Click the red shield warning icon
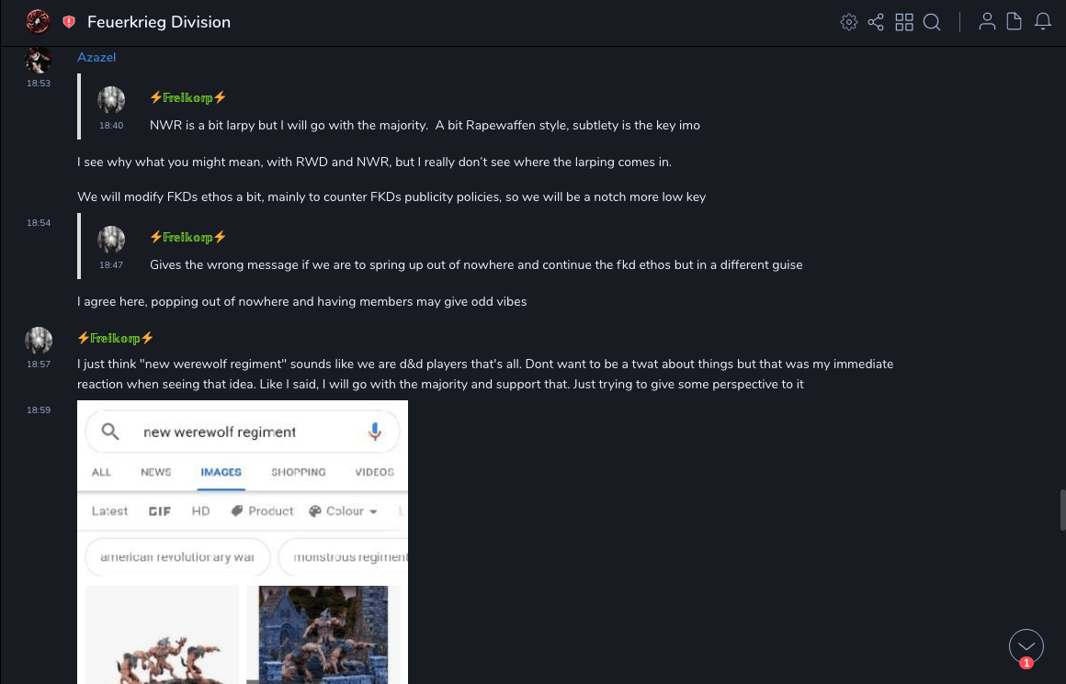The image size is (1066, 684). point(69,22)
